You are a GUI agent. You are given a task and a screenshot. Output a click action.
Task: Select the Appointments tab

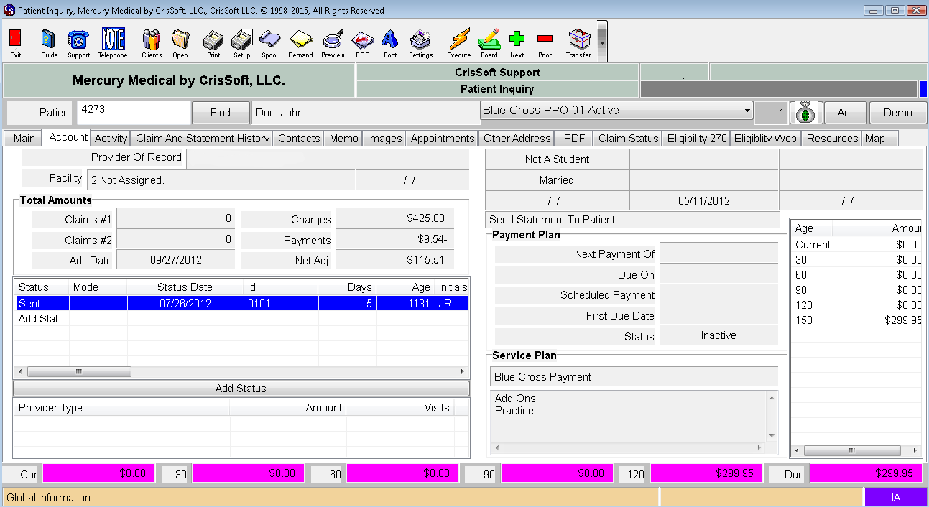pyautogui.click(x=442, y=138)
